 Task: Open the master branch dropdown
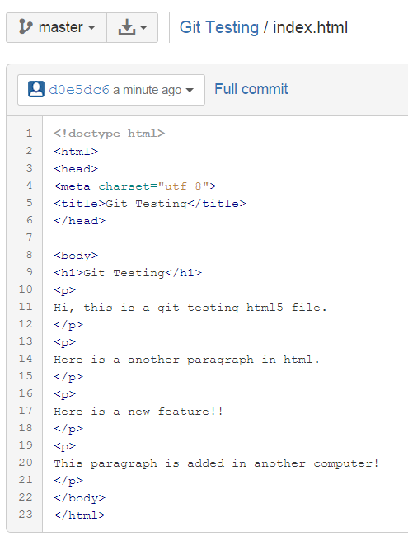coord(57,27)
